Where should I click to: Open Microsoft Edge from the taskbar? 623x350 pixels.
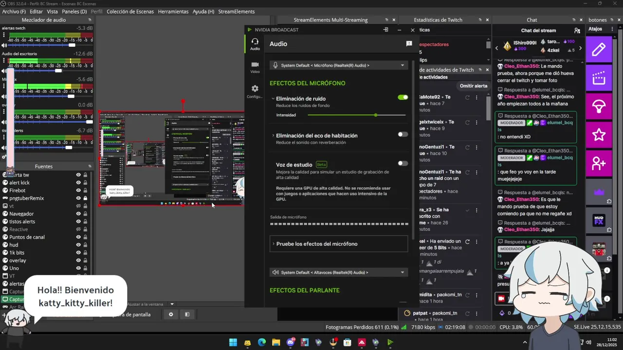(261, 342)
